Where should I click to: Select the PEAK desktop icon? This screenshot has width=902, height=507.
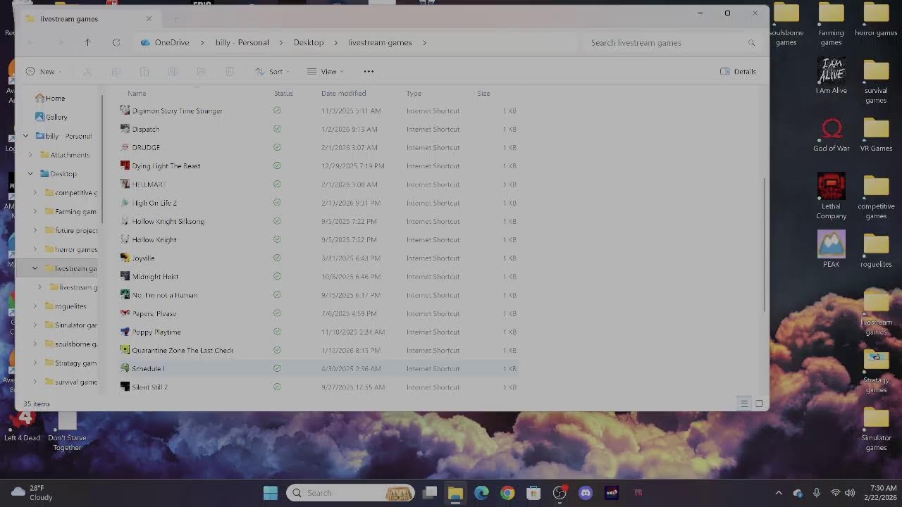832,249
